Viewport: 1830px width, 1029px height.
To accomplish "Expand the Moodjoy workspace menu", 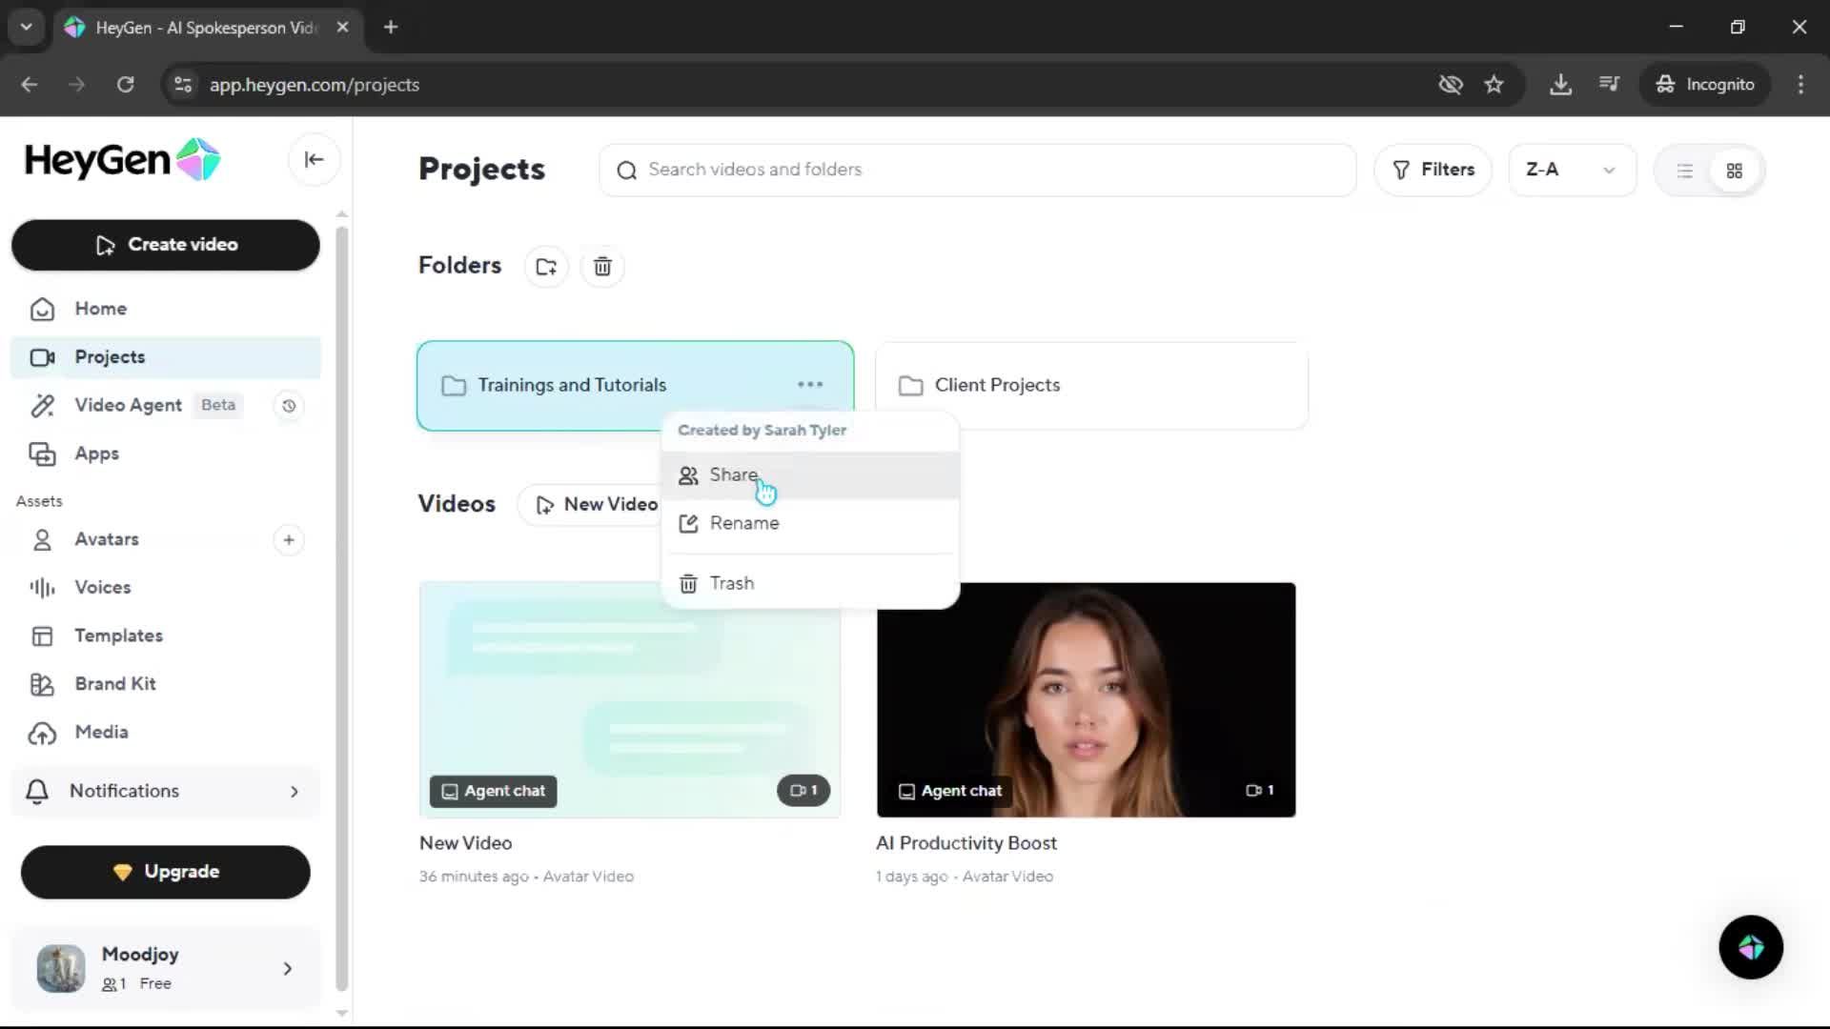I will 166,968.
